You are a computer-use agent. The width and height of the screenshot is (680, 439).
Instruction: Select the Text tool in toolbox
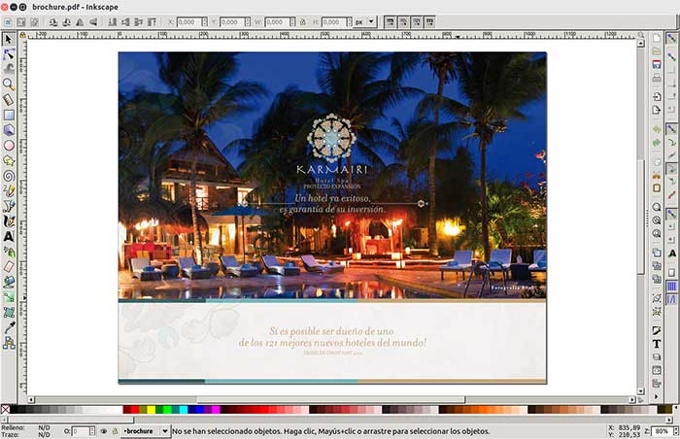point(8,236)
